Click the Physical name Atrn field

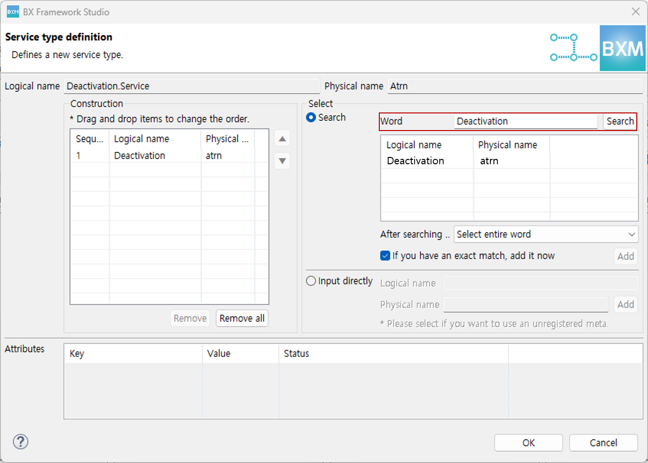pos(514,86)
